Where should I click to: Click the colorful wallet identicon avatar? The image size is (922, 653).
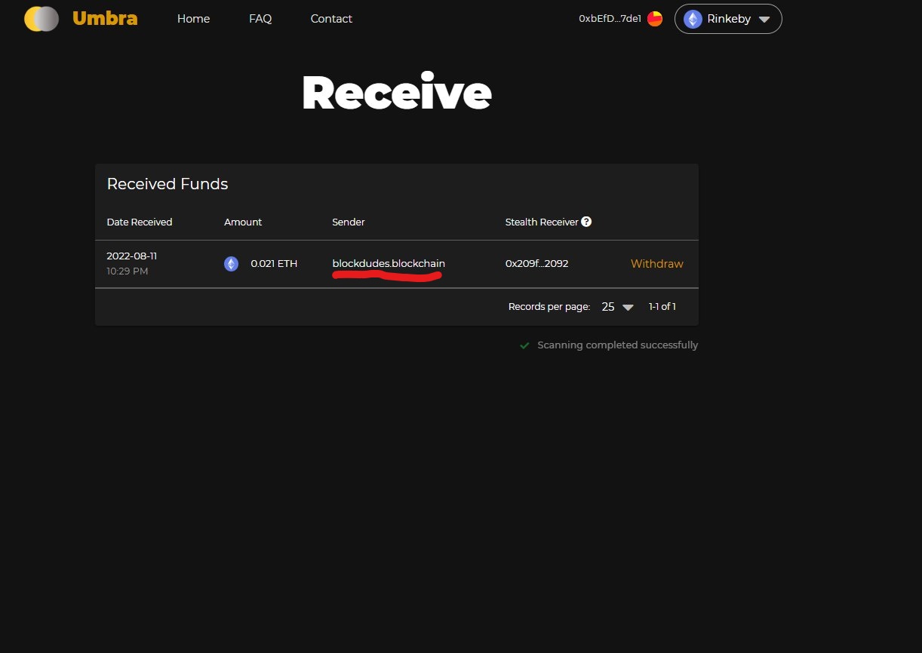click(653, 18)
